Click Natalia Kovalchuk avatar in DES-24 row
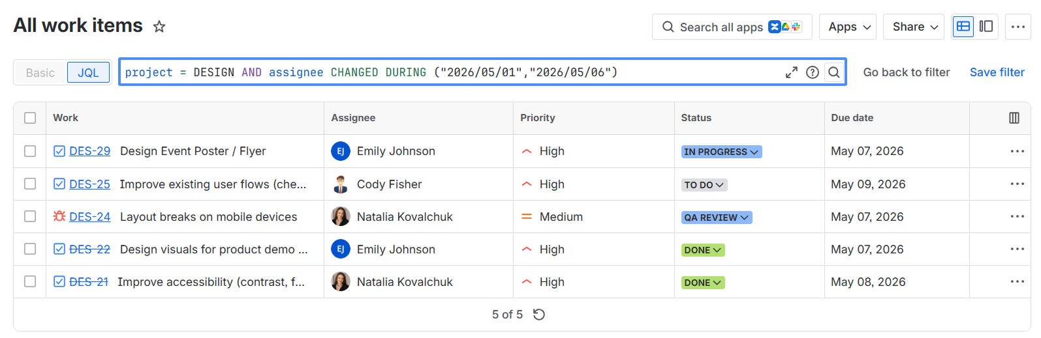Image resolution: width=1041 pixels, height=338 pixels. click(x=341, y=216)
